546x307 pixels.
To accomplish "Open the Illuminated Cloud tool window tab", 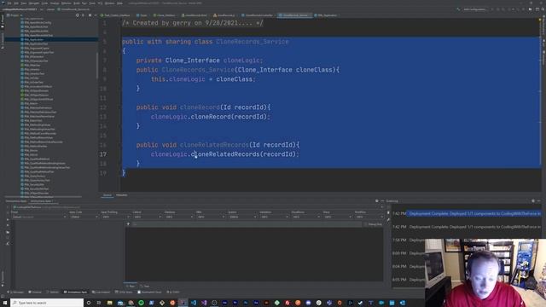I will click(150, 292).
